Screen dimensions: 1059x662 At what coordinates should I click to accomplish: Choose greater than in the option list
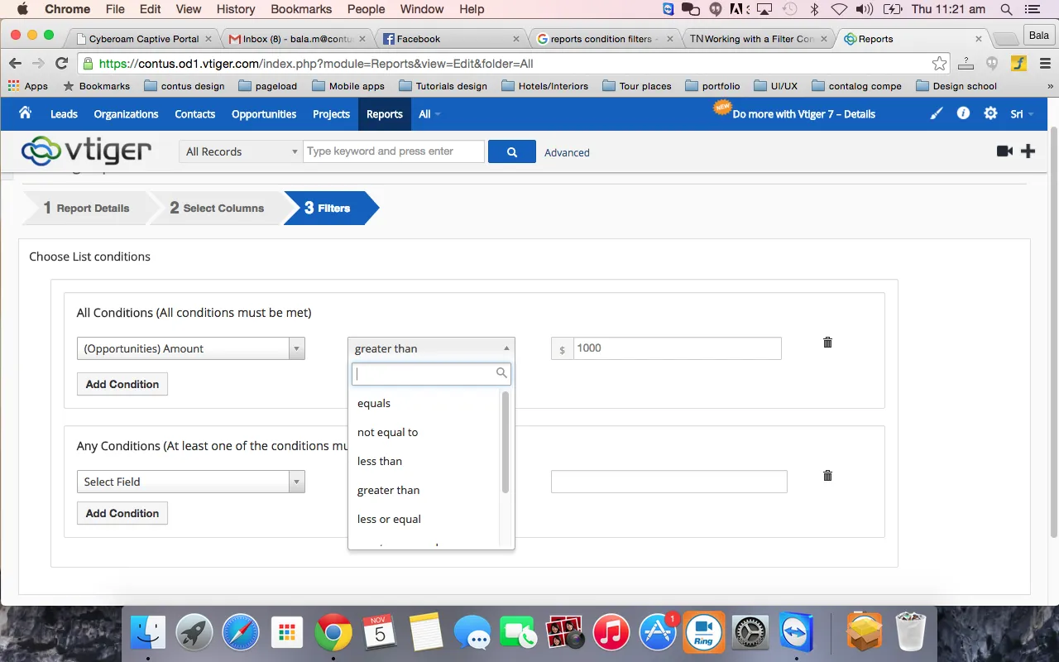pyautogui.click(x=424, y=490)
